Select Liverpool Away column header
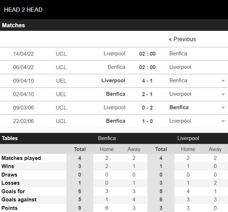This screenshot has height=212, width=228. coord(215,149)
